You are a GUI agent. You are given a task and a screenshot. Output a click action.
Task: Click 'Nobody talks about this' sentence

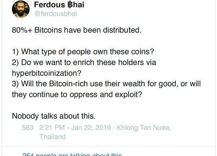(54, 116)
